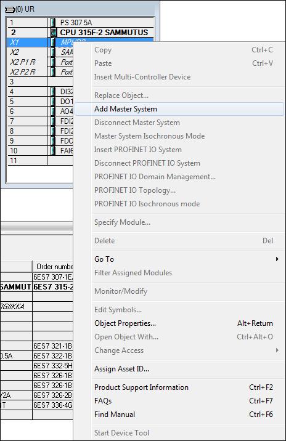Click Master System Isochronous Mode entry
286x441 pixels.
tap(179, 136)
